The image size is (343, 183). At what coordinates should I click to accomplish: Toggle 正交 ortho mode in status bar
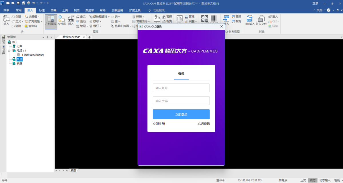point(303,180)
